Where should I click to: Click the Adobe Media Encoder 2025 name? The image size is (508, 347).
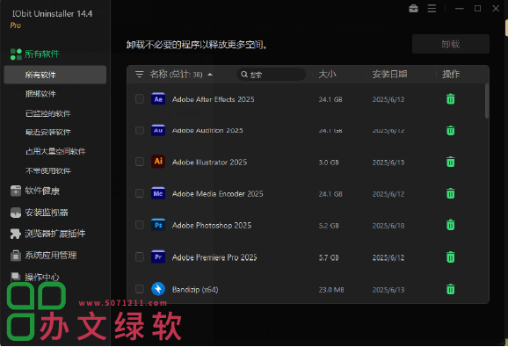[217, 194]
